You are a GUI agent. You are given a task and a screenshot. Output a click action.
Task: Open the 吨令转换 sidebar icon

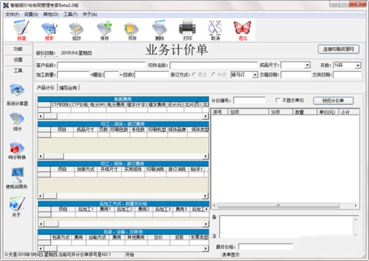(x=17, y=150)
